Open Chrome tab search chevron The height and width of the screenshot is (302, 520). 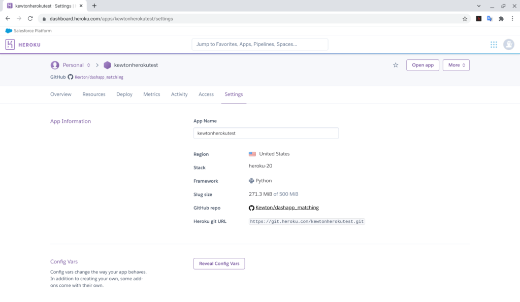(x=478, y=6)
